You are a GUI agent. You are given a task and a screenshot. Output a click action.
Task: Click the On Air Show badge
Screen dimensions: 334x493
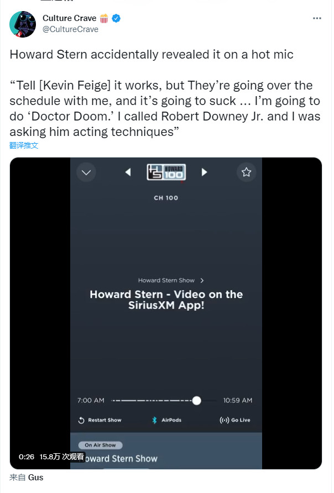(100, 445)
